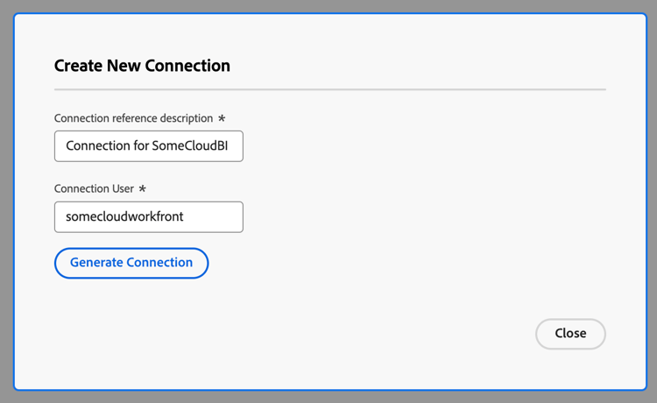Click the Generate Connection button
The width and height of the screenshot is (657, 403).
[131, 263]
